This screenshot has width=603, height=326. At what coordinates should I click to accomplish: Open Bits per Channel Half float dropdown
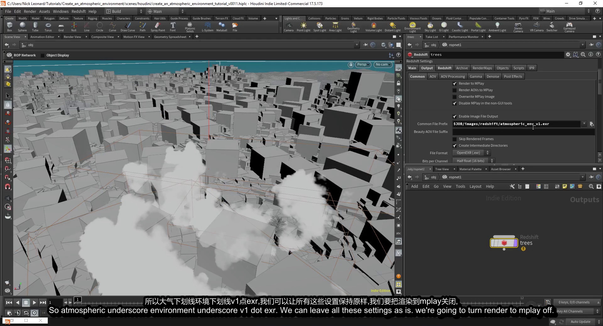473,161
